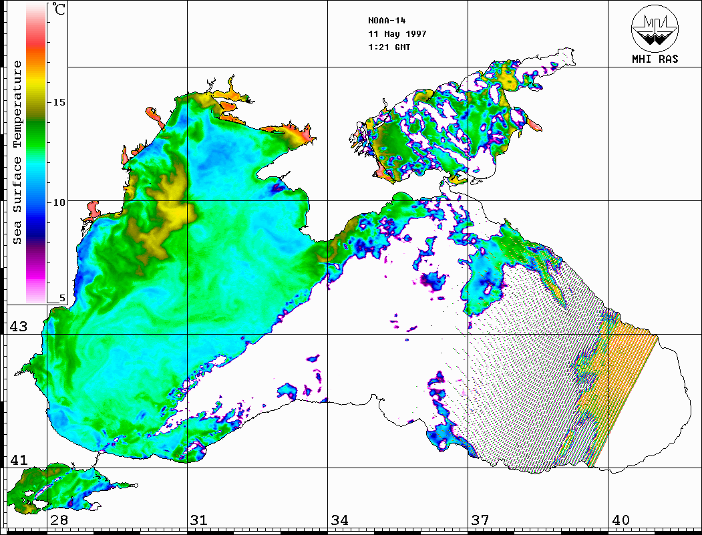Click the 'Sea Surface Temperature' vertical label
This screenshot has height=535, width=702.
17,152
